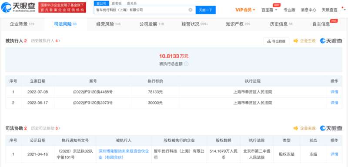Click the 天眼查 watermark logo beside 司法协助
Viewport: 348px width, 167px height.
pos(331,128)
